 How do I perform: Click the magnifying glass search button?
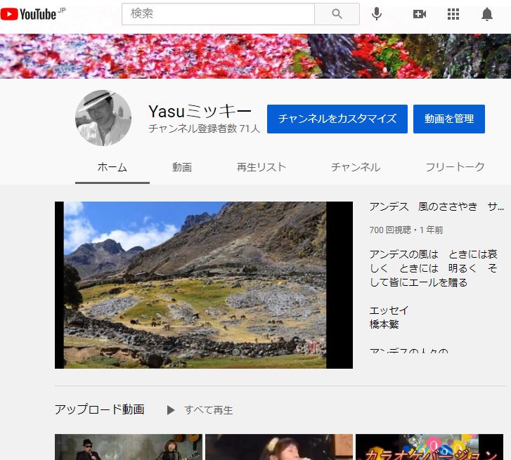[x=337, y=14]
